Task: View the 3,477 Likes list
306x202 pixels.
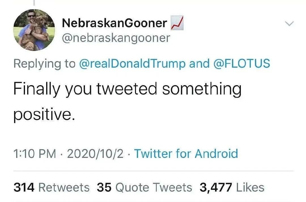Action: pos(232,187)
